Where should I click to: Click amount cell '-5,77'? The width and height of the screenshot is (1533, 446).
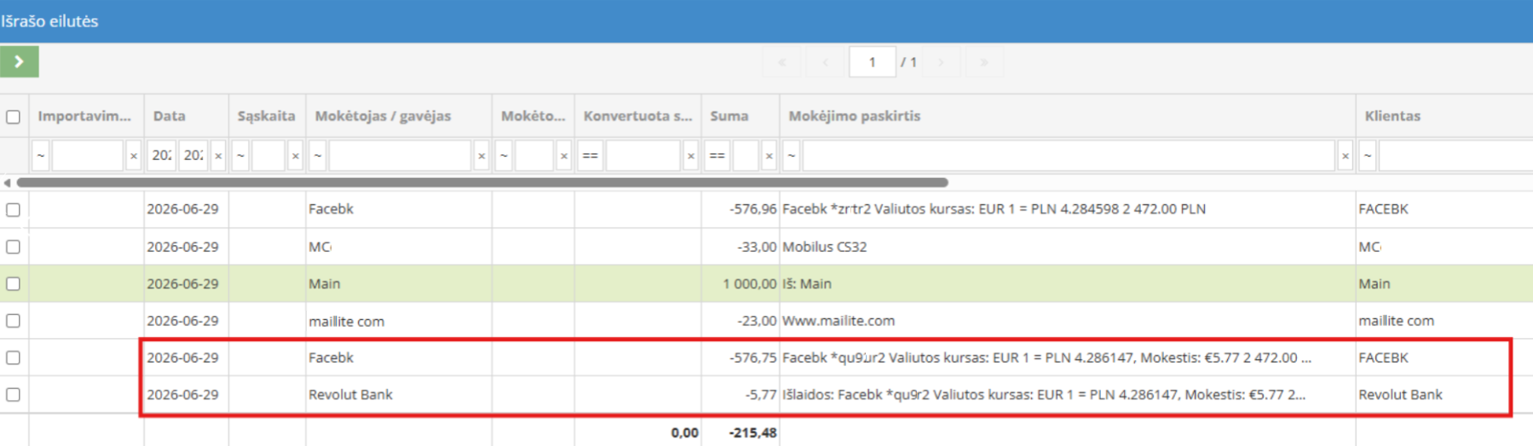(761, 395)
